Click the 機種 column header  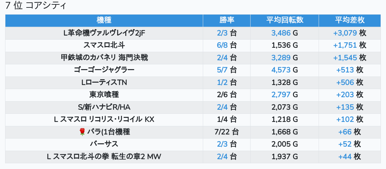pos(104,20)
